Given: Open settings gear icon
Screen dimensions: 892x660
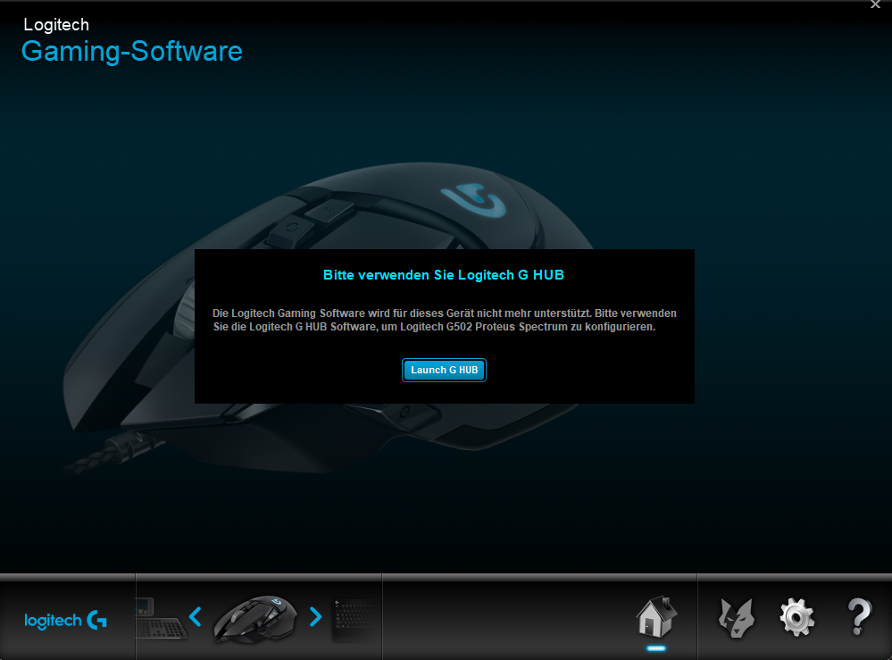Looking at the screenshot, I should (x=796, y=617).
